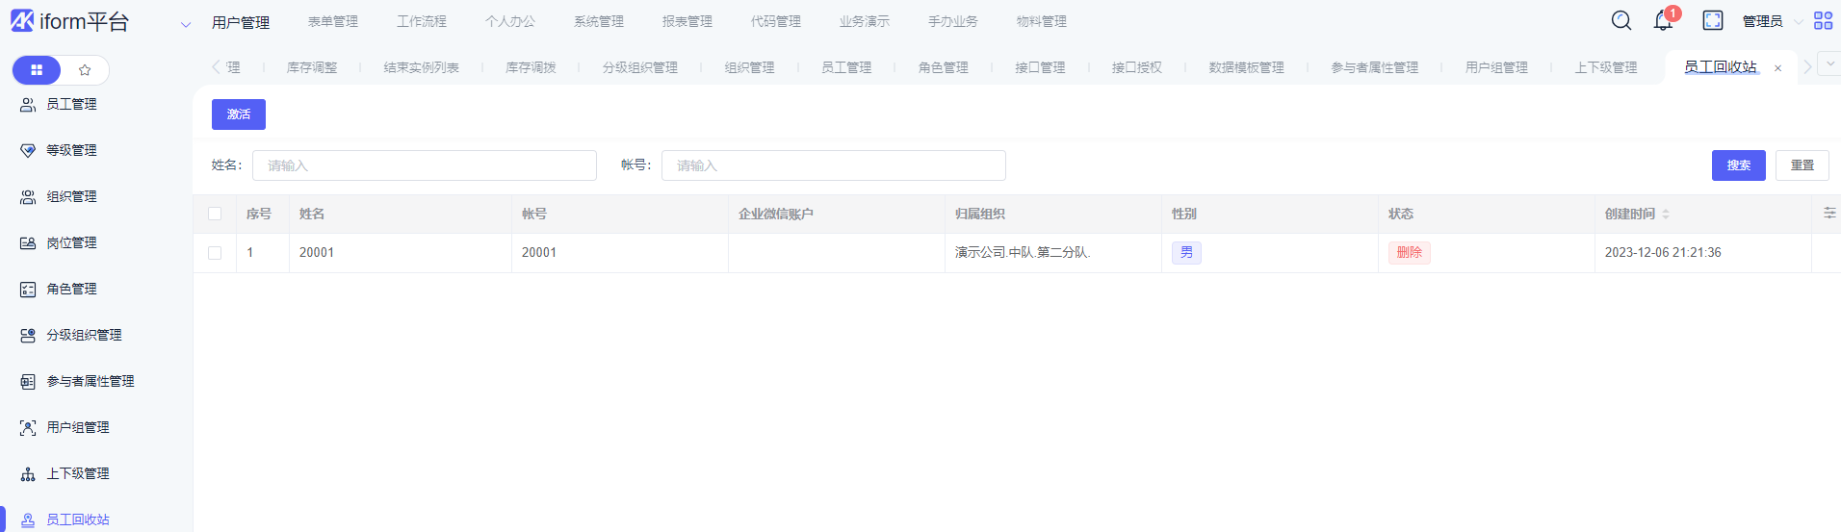Switch to the favorites star view
The image size is (1841, 532).
[x=85, y=70]
